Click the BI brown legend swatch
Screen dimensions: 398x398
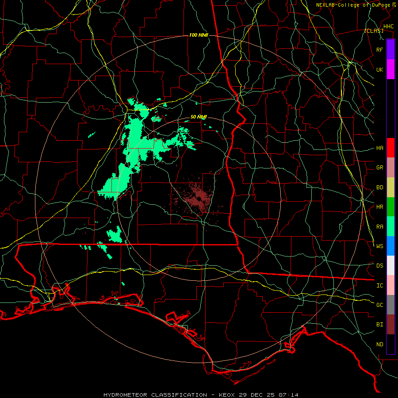pos(390,325)
